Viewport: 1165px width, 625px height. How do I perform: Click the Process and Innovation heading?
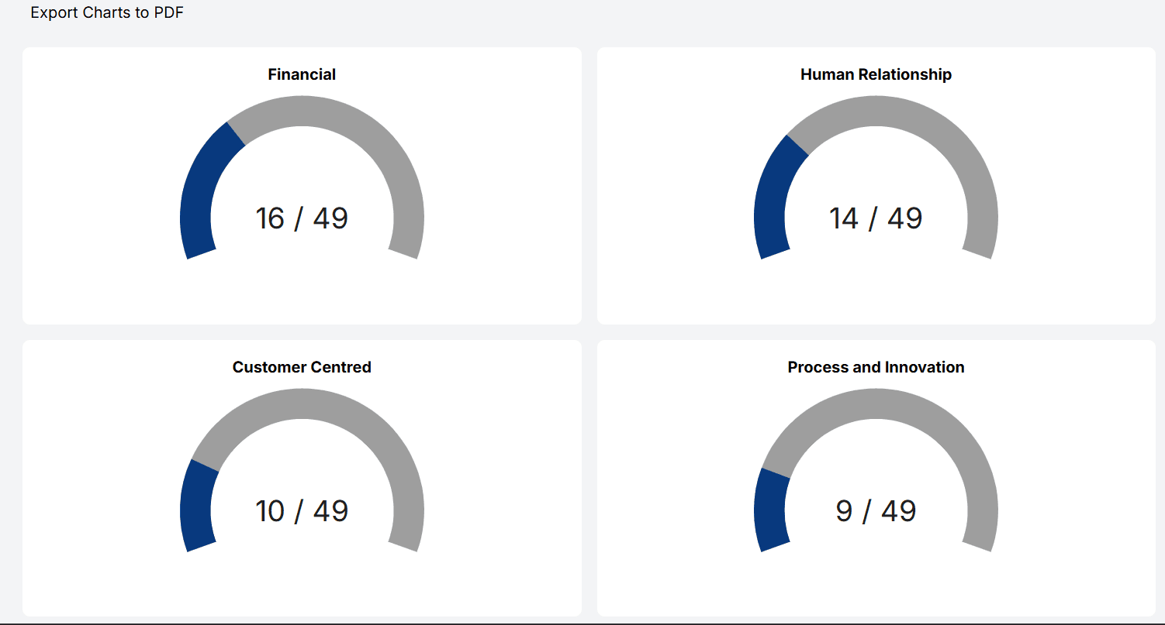click(x=875, y=367)
